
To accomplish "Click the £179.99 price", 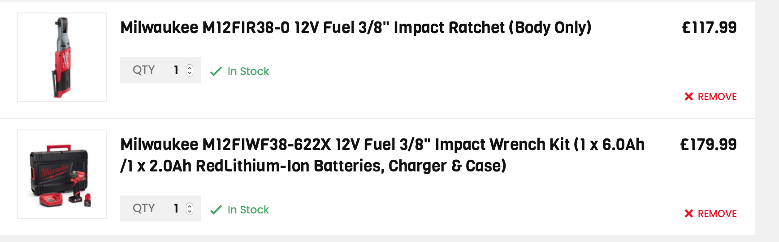I will (x=708, y=145).
